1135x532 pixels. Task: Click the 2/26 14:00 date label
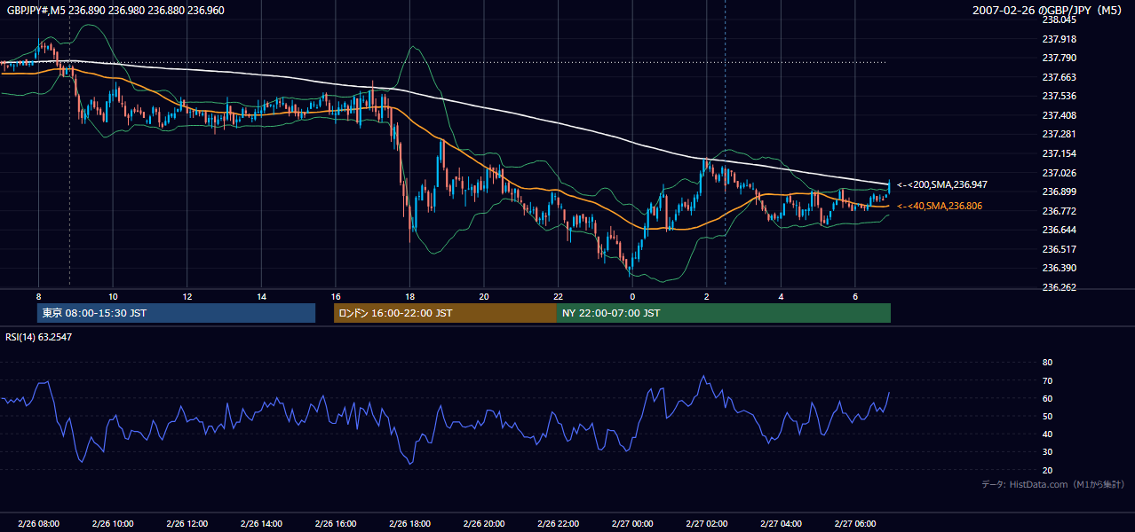pos(261,524)
